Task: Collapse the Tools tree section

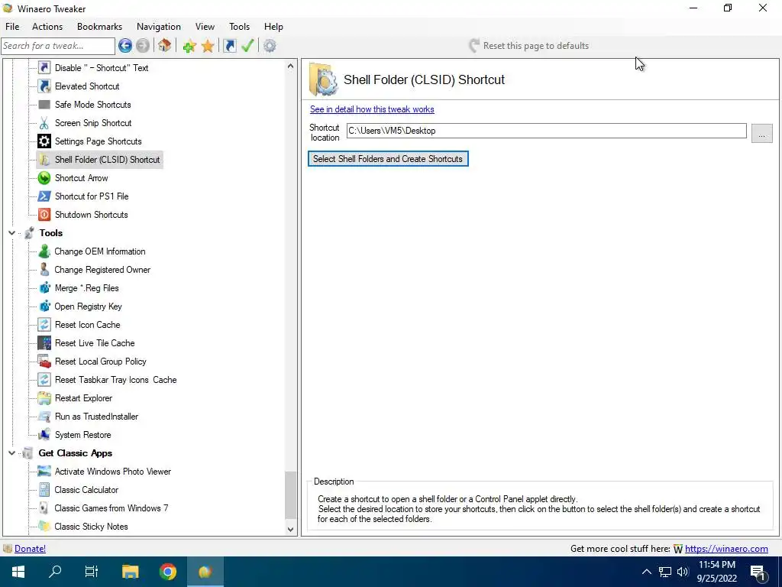Action: pyautogui.click(x=12, y=233)
